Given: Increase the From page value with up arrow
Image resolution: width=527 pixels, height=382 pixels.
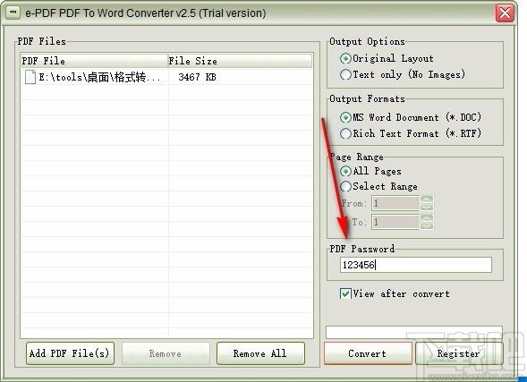Looking at the screenshot, I should pyautogui.click(x=427, y=199).
